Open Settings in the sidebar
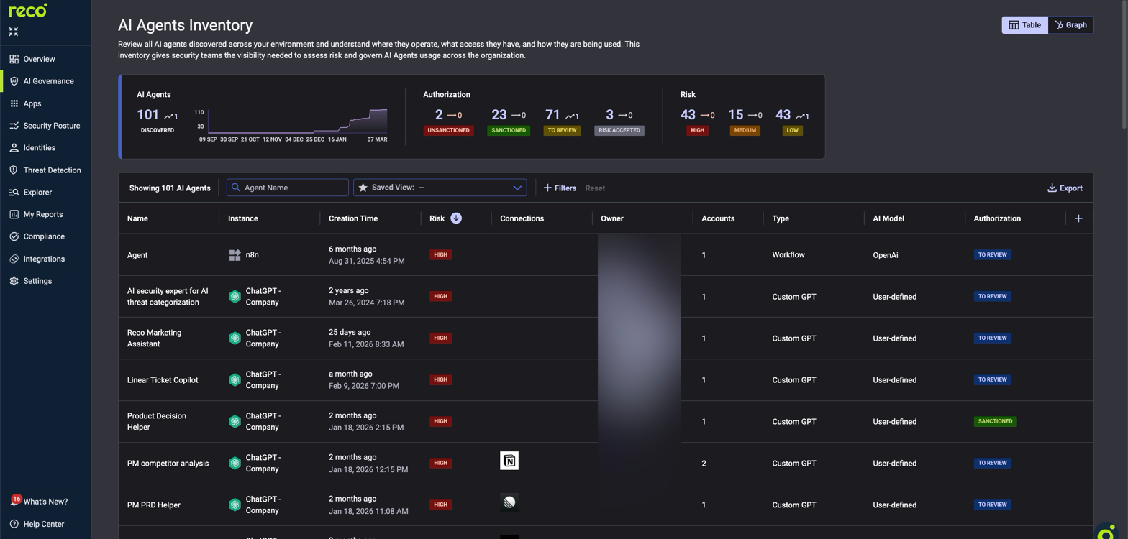The width and height of the screenshot is (1128, 539). tap(37, 281)
